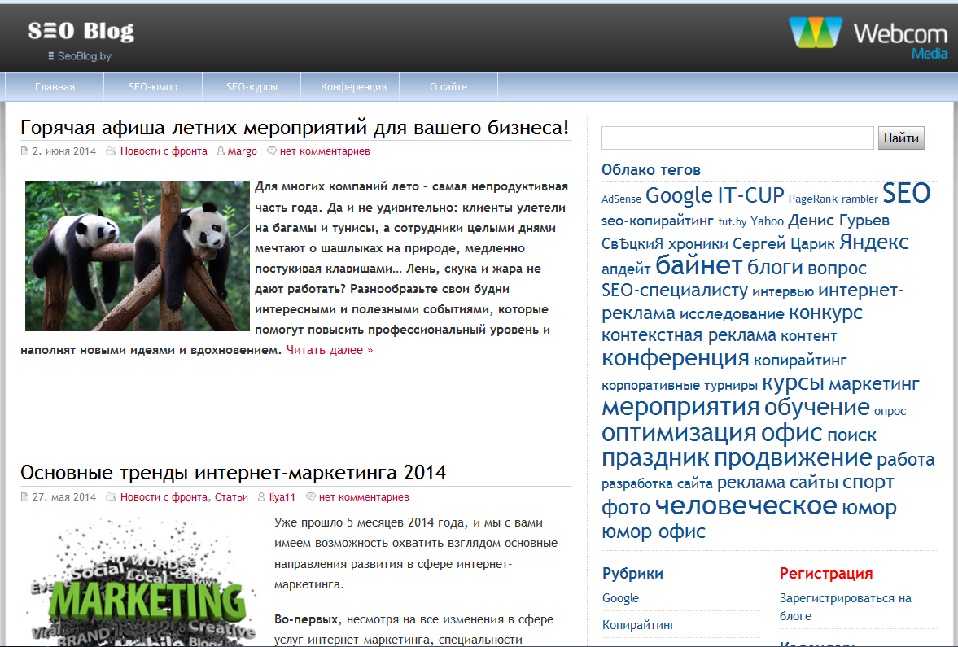View posts by author Ilya11
The width and height of the screenshot is (958, 647).
tap(282, 496)
